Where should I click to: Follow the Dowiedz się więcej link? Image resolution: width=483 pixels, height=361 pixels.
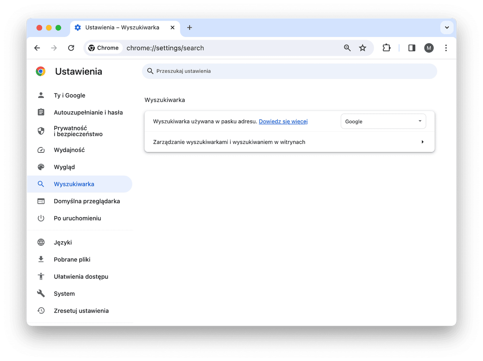pyautogui.click(x=283, y=122)
